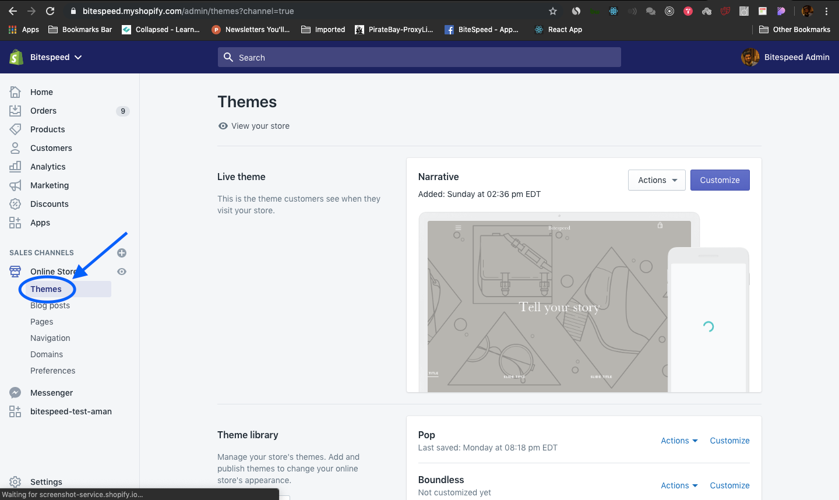839x500 pixels.
Task: Click the Apps squares icon in sidebar
Action: click(x=15, y=223)
